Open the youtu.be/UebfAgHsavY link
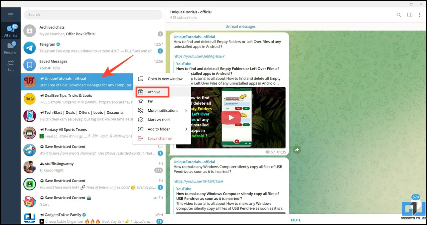Image resolution: width=427 pixels, height=225 pixels. coord(199,56)
